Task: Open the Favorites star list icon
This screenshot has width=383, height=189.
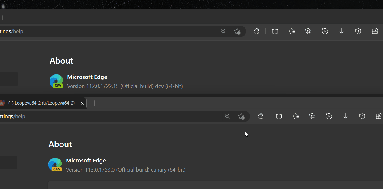Action: click(292, 31)
